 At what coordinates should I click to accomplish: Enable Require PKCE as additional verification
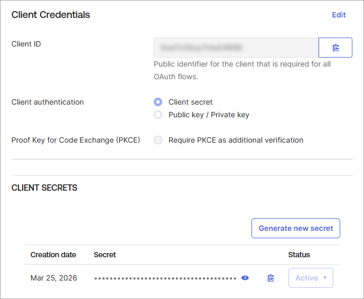[x=158, y=140]
